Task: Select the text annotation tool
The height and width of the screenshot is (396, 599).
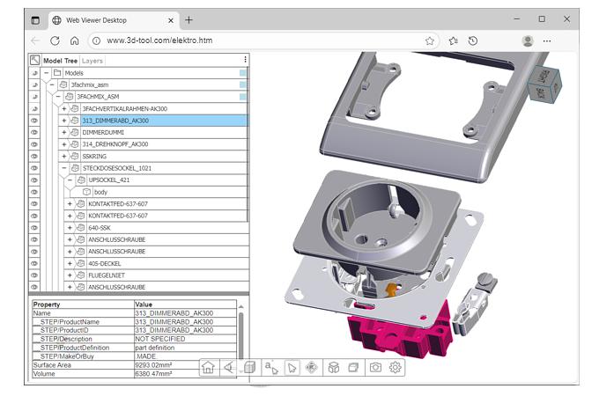Action: click(271, 368)
